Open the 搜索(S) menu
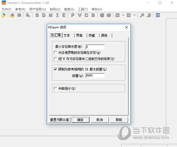The image size is (177, 147). click(x=69, y=9)
